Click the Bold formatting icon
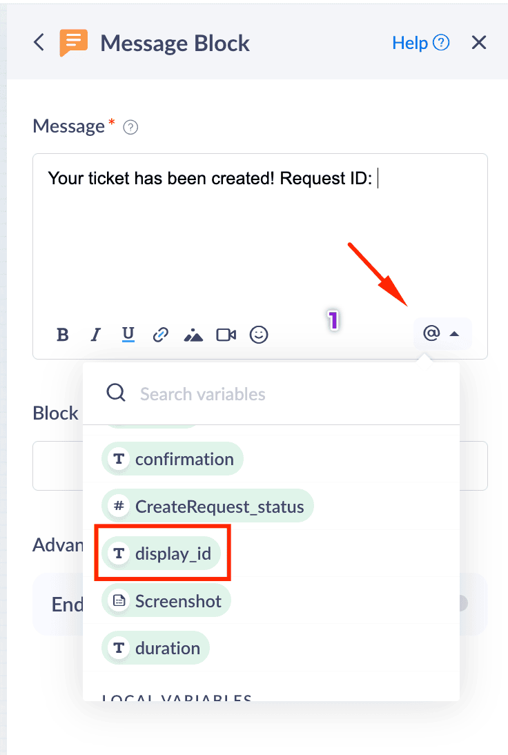The width and height of the screenshot is (508, 755). [x=63, y=335]
